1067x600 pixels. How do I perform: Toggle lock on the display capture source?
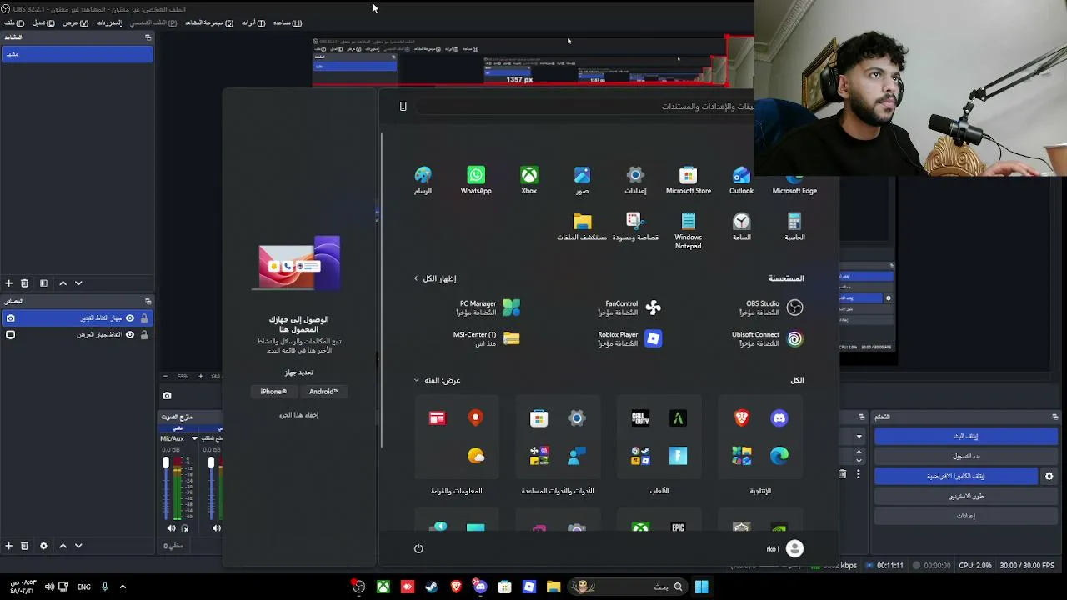(x=144, y=335)
